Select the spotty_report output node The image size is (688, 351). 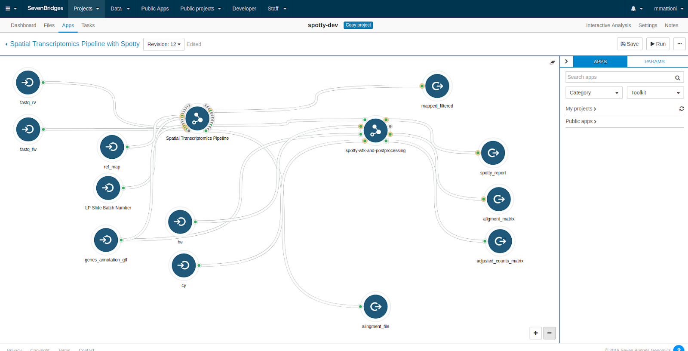point(493,153)
